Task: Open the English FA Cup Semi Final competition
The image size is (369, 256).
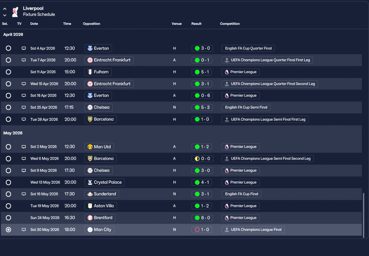Action: [x=246, y=108]
